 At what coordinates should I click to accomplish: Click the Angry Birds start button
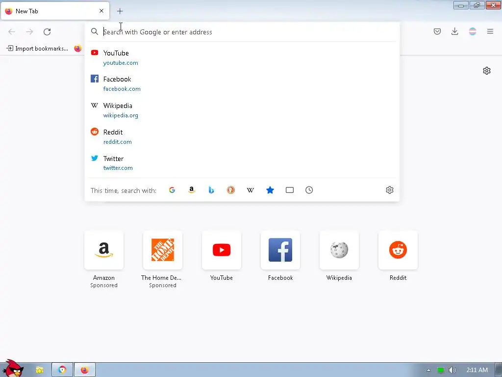pos(13,369)
